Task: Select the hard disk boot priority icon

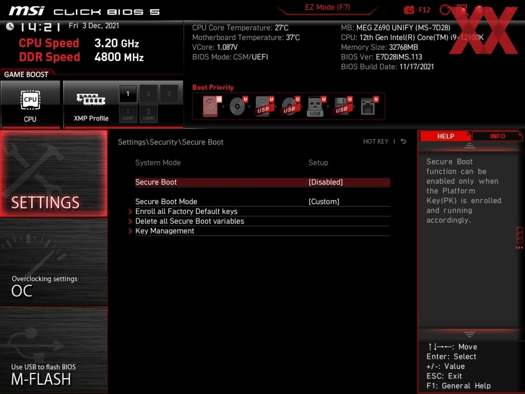Action: click(212, 106)
